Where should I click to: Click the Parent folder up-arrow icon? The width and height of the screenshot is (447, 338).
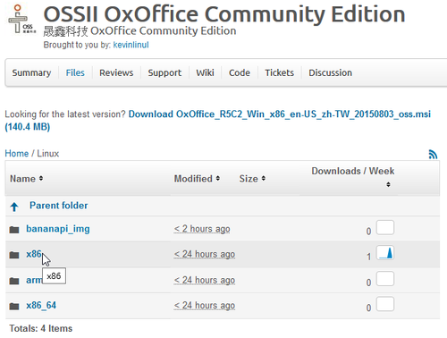pos(14,207)
